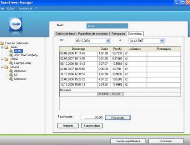Click the total price 216,92
190x145 pixels.
tap(117, 94)
